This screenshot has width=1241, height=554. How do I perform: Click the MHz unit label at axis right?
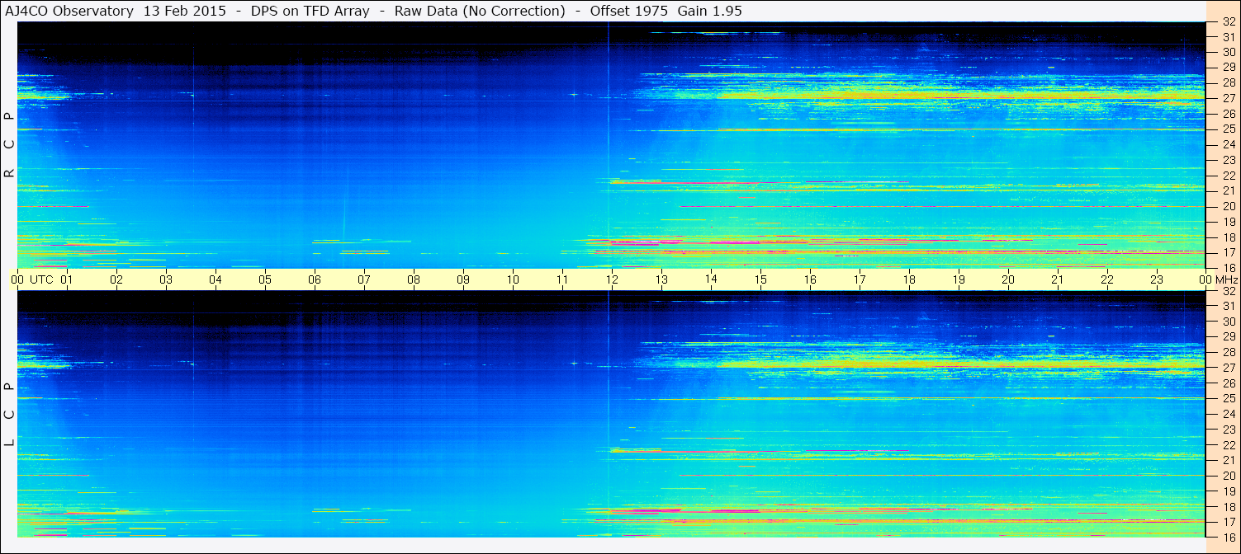1227,279
